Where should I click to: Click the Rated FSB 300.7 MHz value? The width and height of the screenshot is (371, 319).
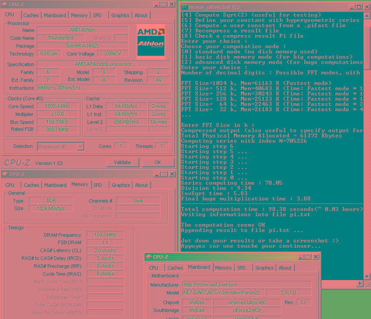click(57, 130)
